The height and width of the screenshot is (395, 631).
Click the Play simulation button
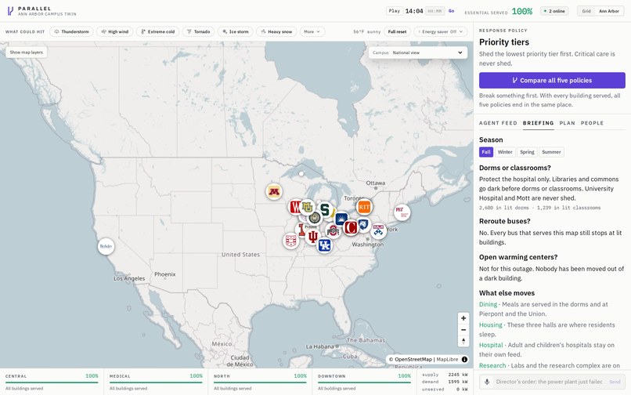(x=395, y=11)
